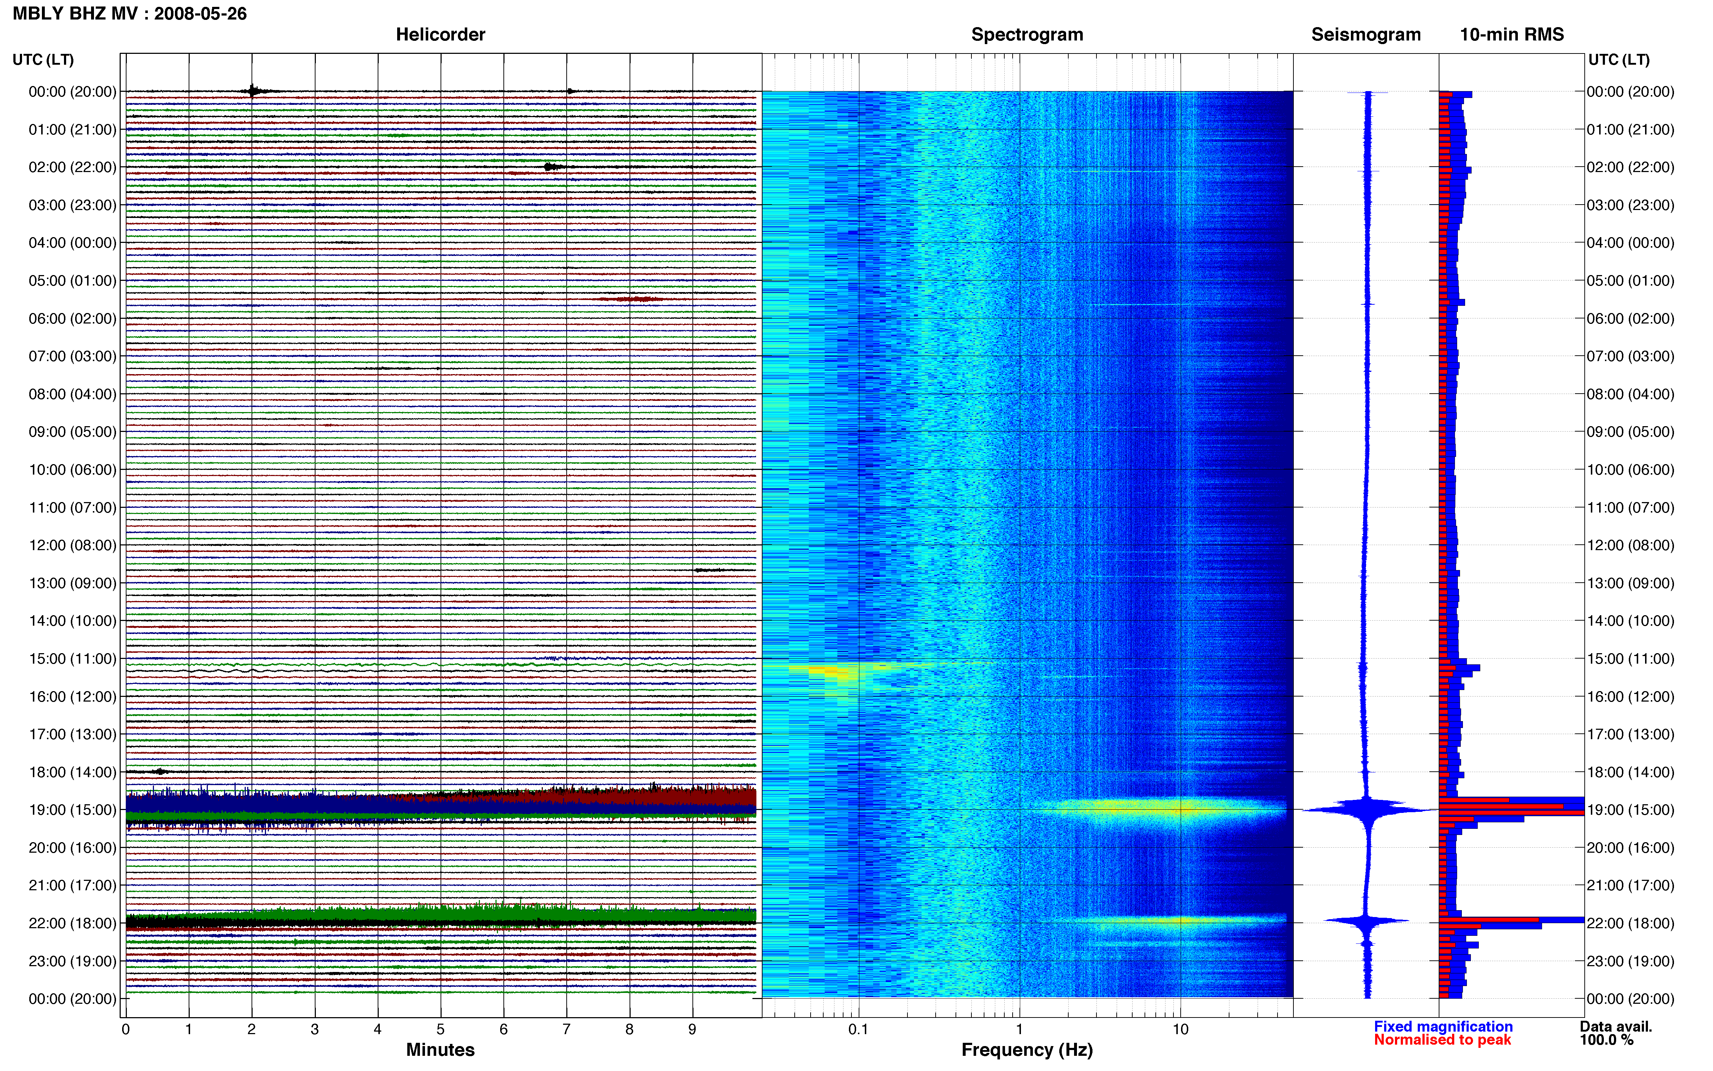Image resolution: width=1713 pixels, height=1071 pixels.
Task: Click left time label '17:00 (13:00)'
Action: [72, 734]
